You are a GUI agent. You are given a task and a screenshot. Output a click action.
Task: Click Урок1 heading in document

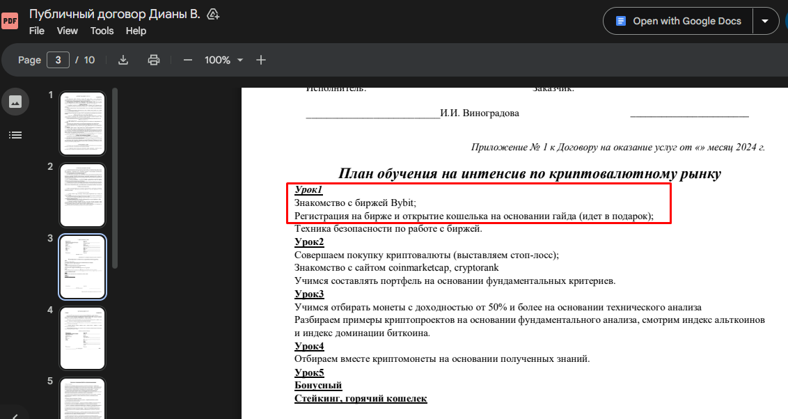(308, 189)
